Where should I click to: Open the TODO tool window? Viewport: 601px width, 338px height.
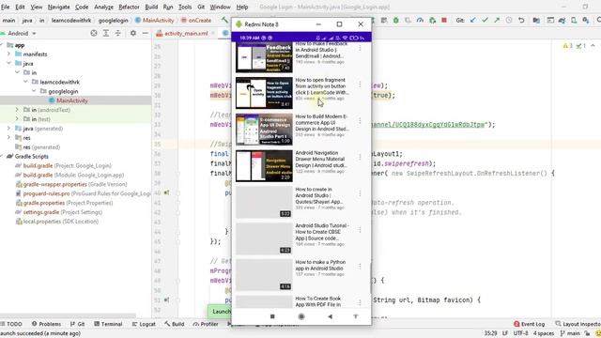(11, 324)
